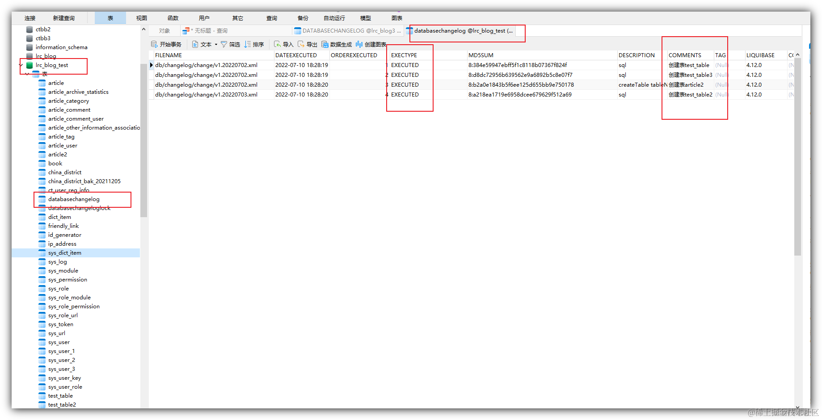Select the ctbb2 database icon
The height and width of the screenshot is (420, 822).
[30, 29]
